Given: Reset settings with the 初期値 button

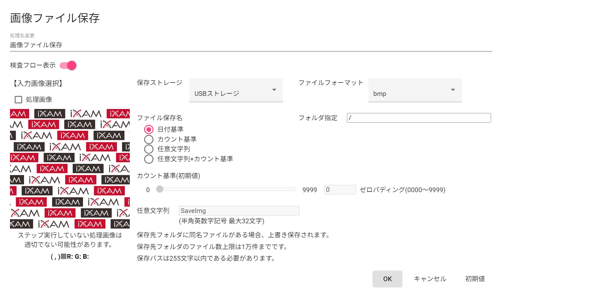Looking at the screenshot, I should tap(475, 279).
